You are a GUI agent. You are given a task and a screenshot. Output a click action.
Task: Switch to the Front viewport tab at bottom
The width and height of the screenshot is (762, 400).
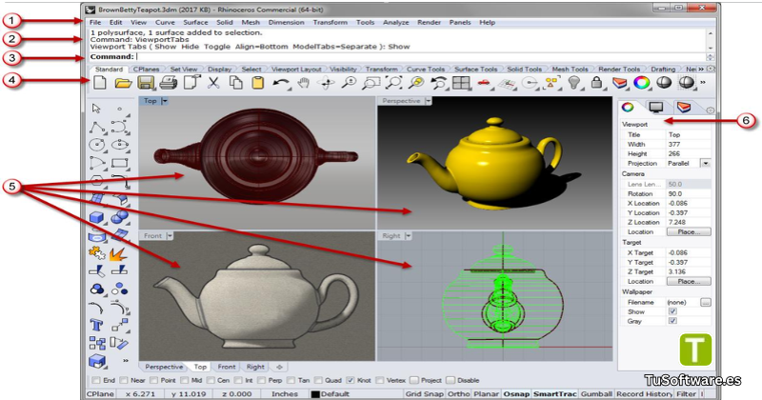227,367
